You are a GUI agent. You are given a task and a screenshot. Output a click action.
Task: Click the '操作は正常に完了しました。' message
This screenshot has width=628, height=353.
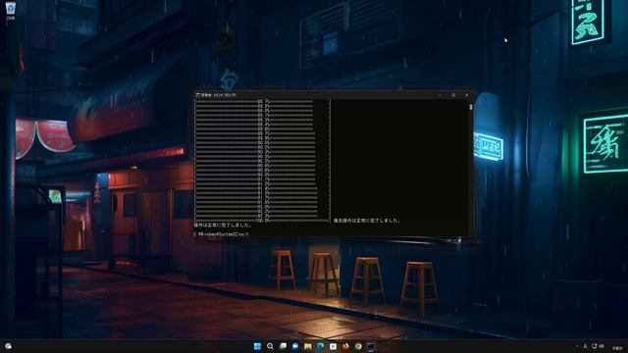[223, 226]
